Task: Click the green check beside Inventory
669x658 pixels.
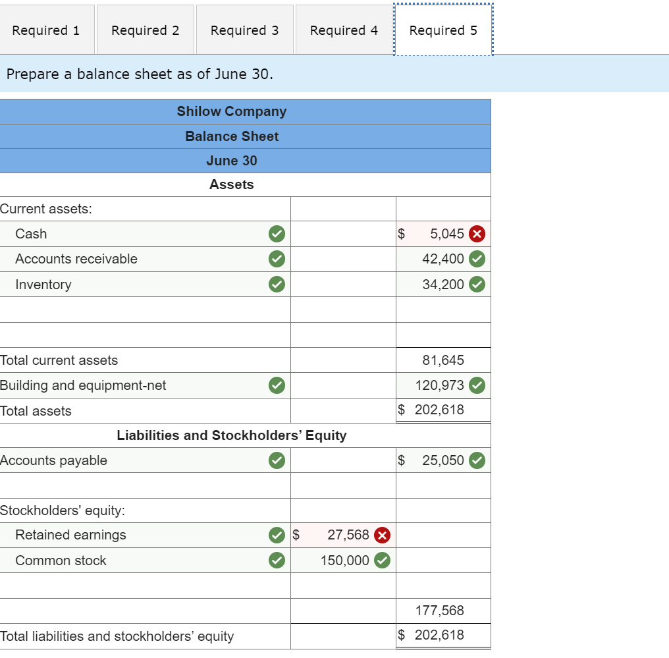Action: point(277,284)
